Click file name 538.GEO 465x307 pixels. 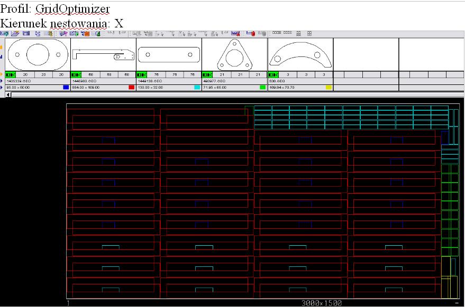click(x=277, y=81)
